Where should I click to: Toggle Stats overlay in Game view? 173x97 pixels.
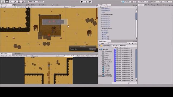87,56
